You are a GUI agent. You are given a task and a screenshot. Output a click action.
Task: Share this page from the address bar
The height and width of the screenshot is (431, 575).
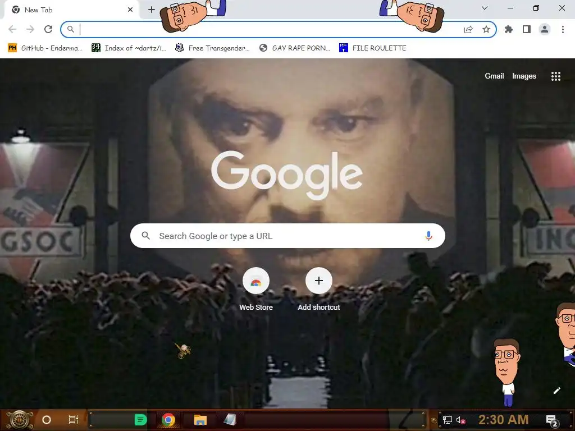coord(468,30)
